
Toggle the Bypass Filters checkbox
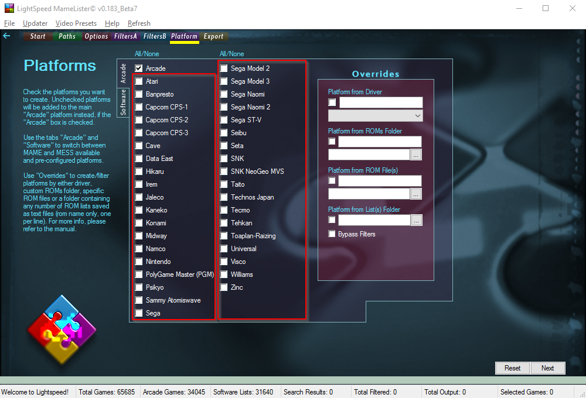332,234
